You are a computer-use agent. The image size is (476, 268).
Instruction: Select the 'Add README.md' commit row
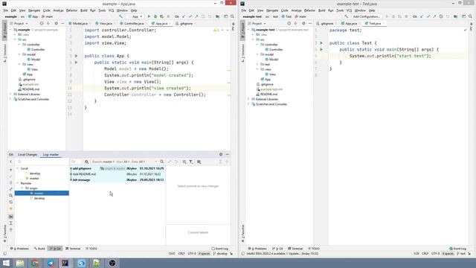[x=118, y=174]
